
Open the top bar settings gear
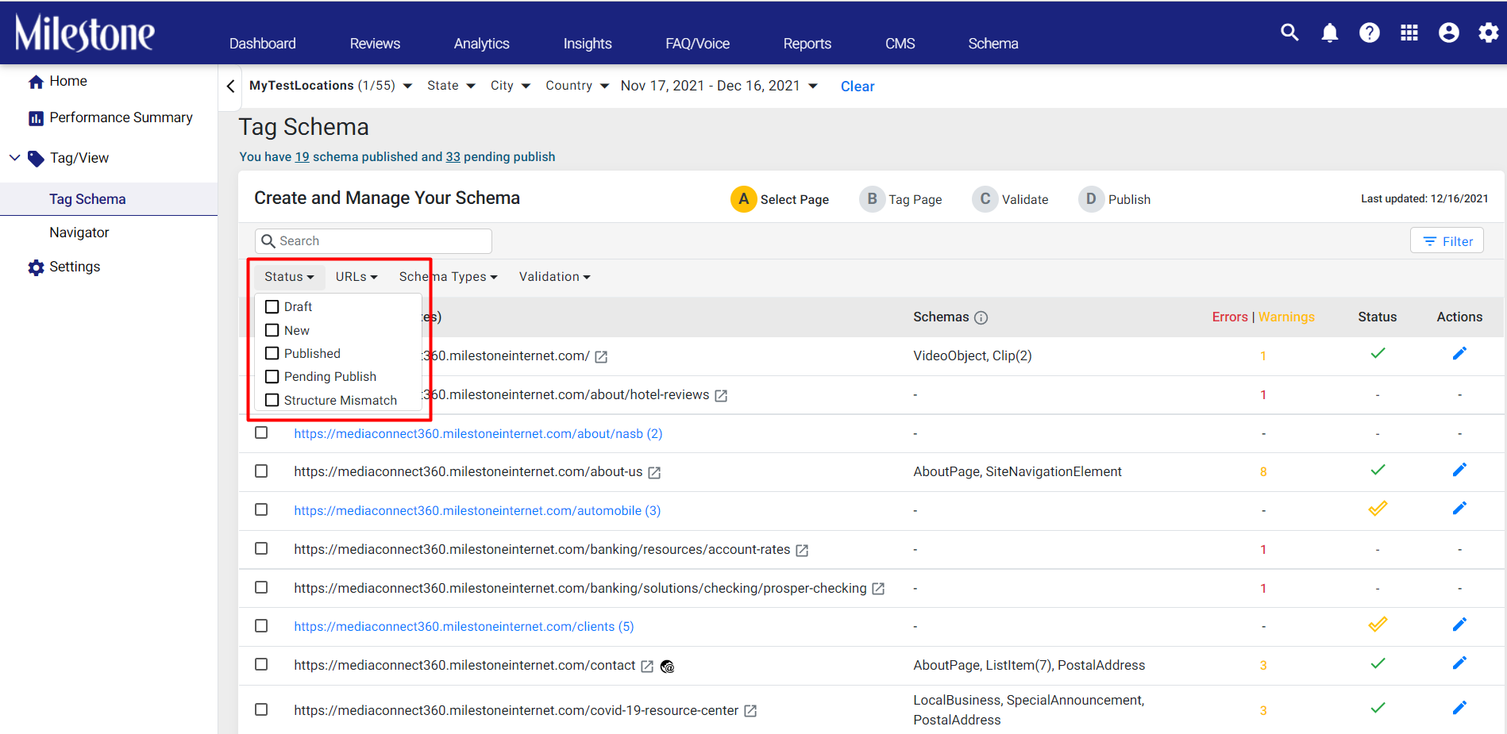click(x=1489, y=33)
